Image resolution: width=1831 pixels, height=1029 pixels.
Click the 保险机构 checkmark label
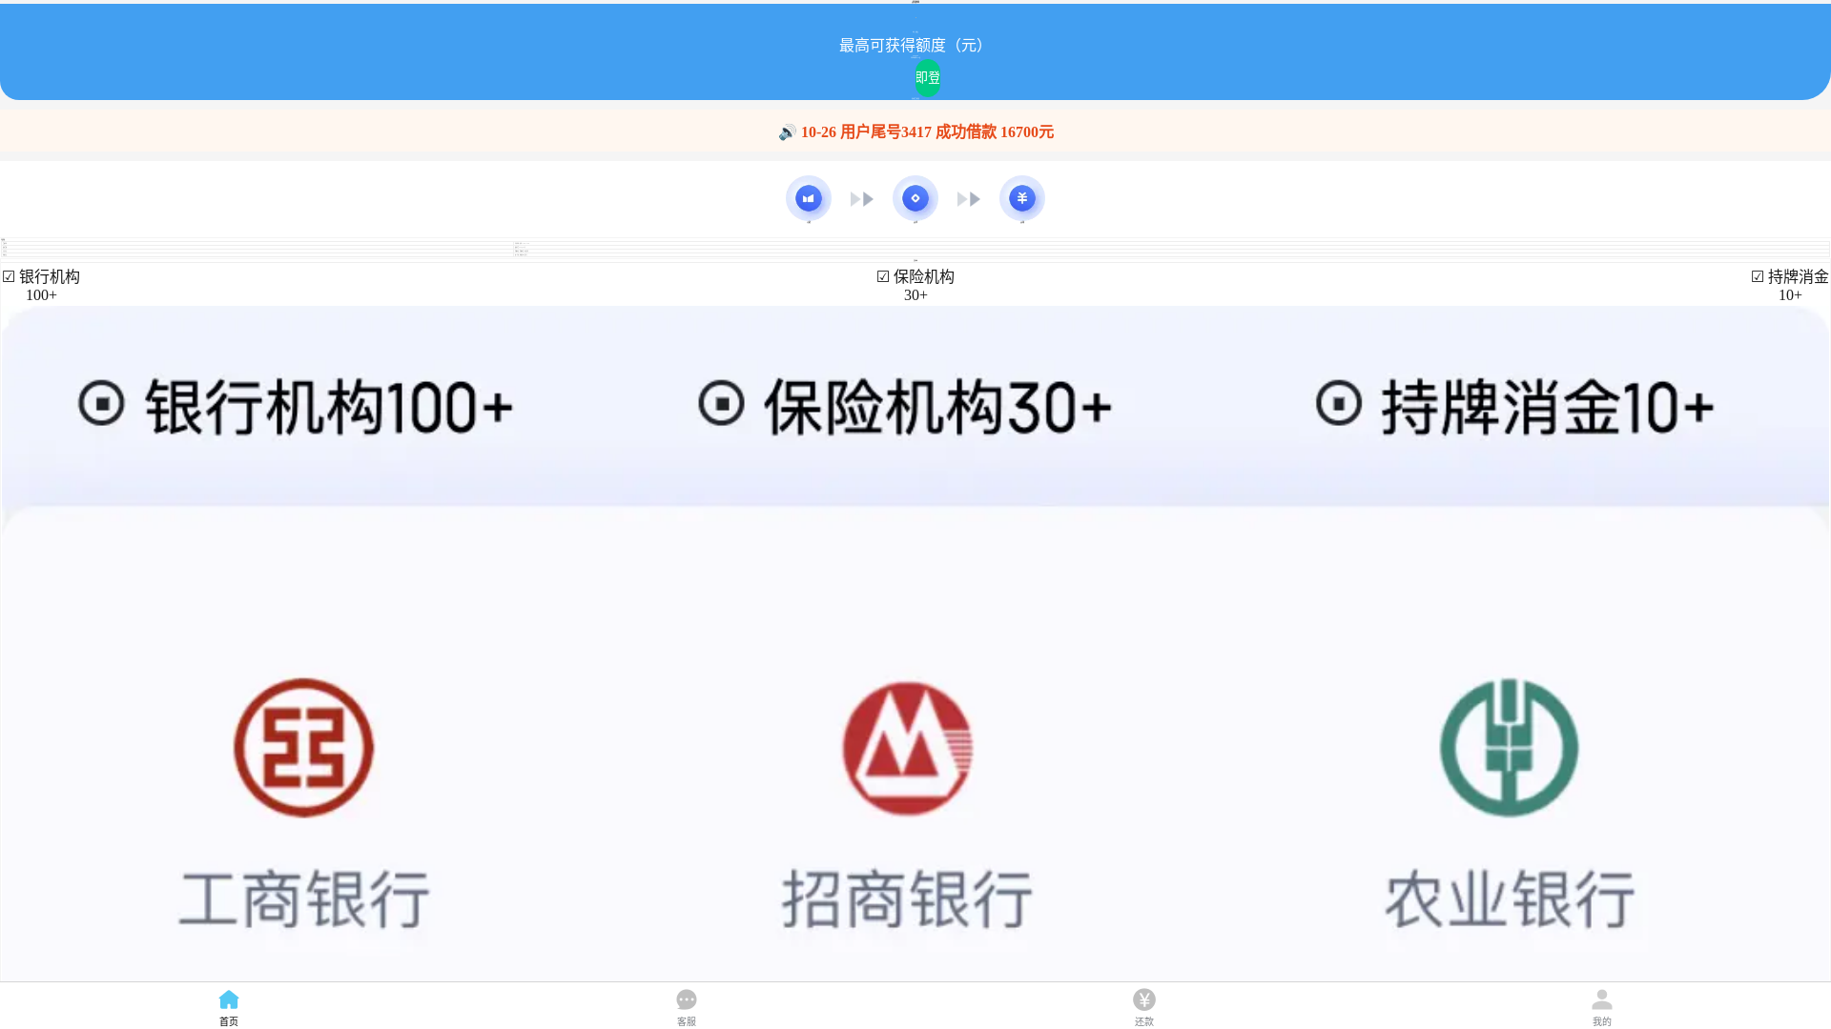point(915,276)
